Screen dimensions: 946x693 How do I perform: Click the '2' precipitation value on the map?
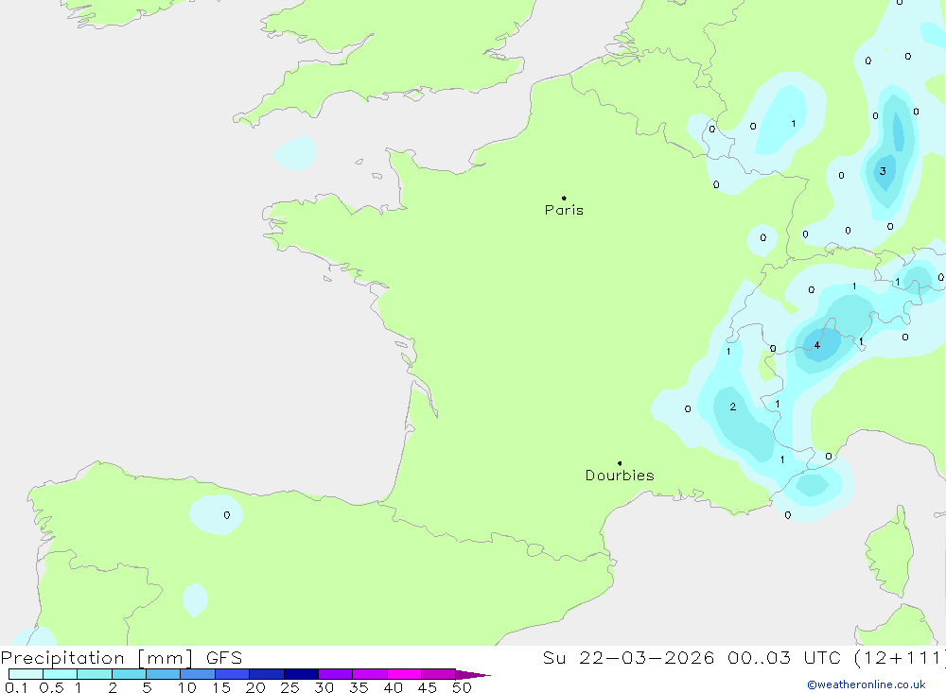732,407
